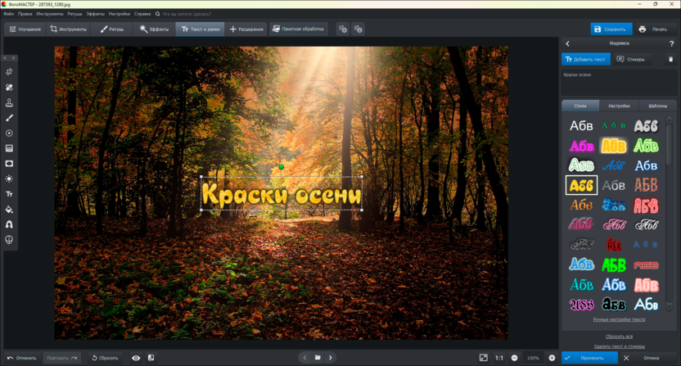681x366 pixels.
Task: Select the stamp tool in left toolbar
Action: (x=9, y=102)
